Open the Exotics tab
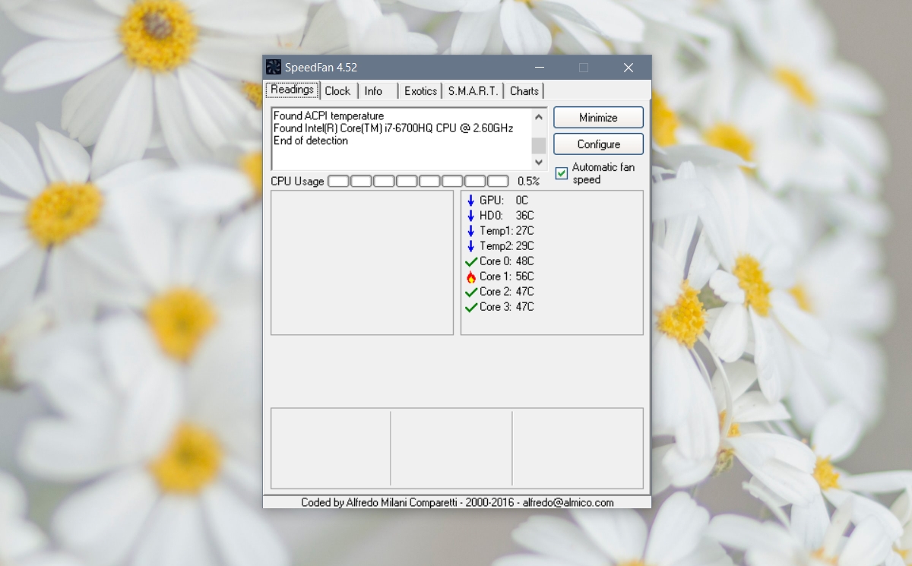Viewport: 912px width, 566px height. click(x=420, y=90)
